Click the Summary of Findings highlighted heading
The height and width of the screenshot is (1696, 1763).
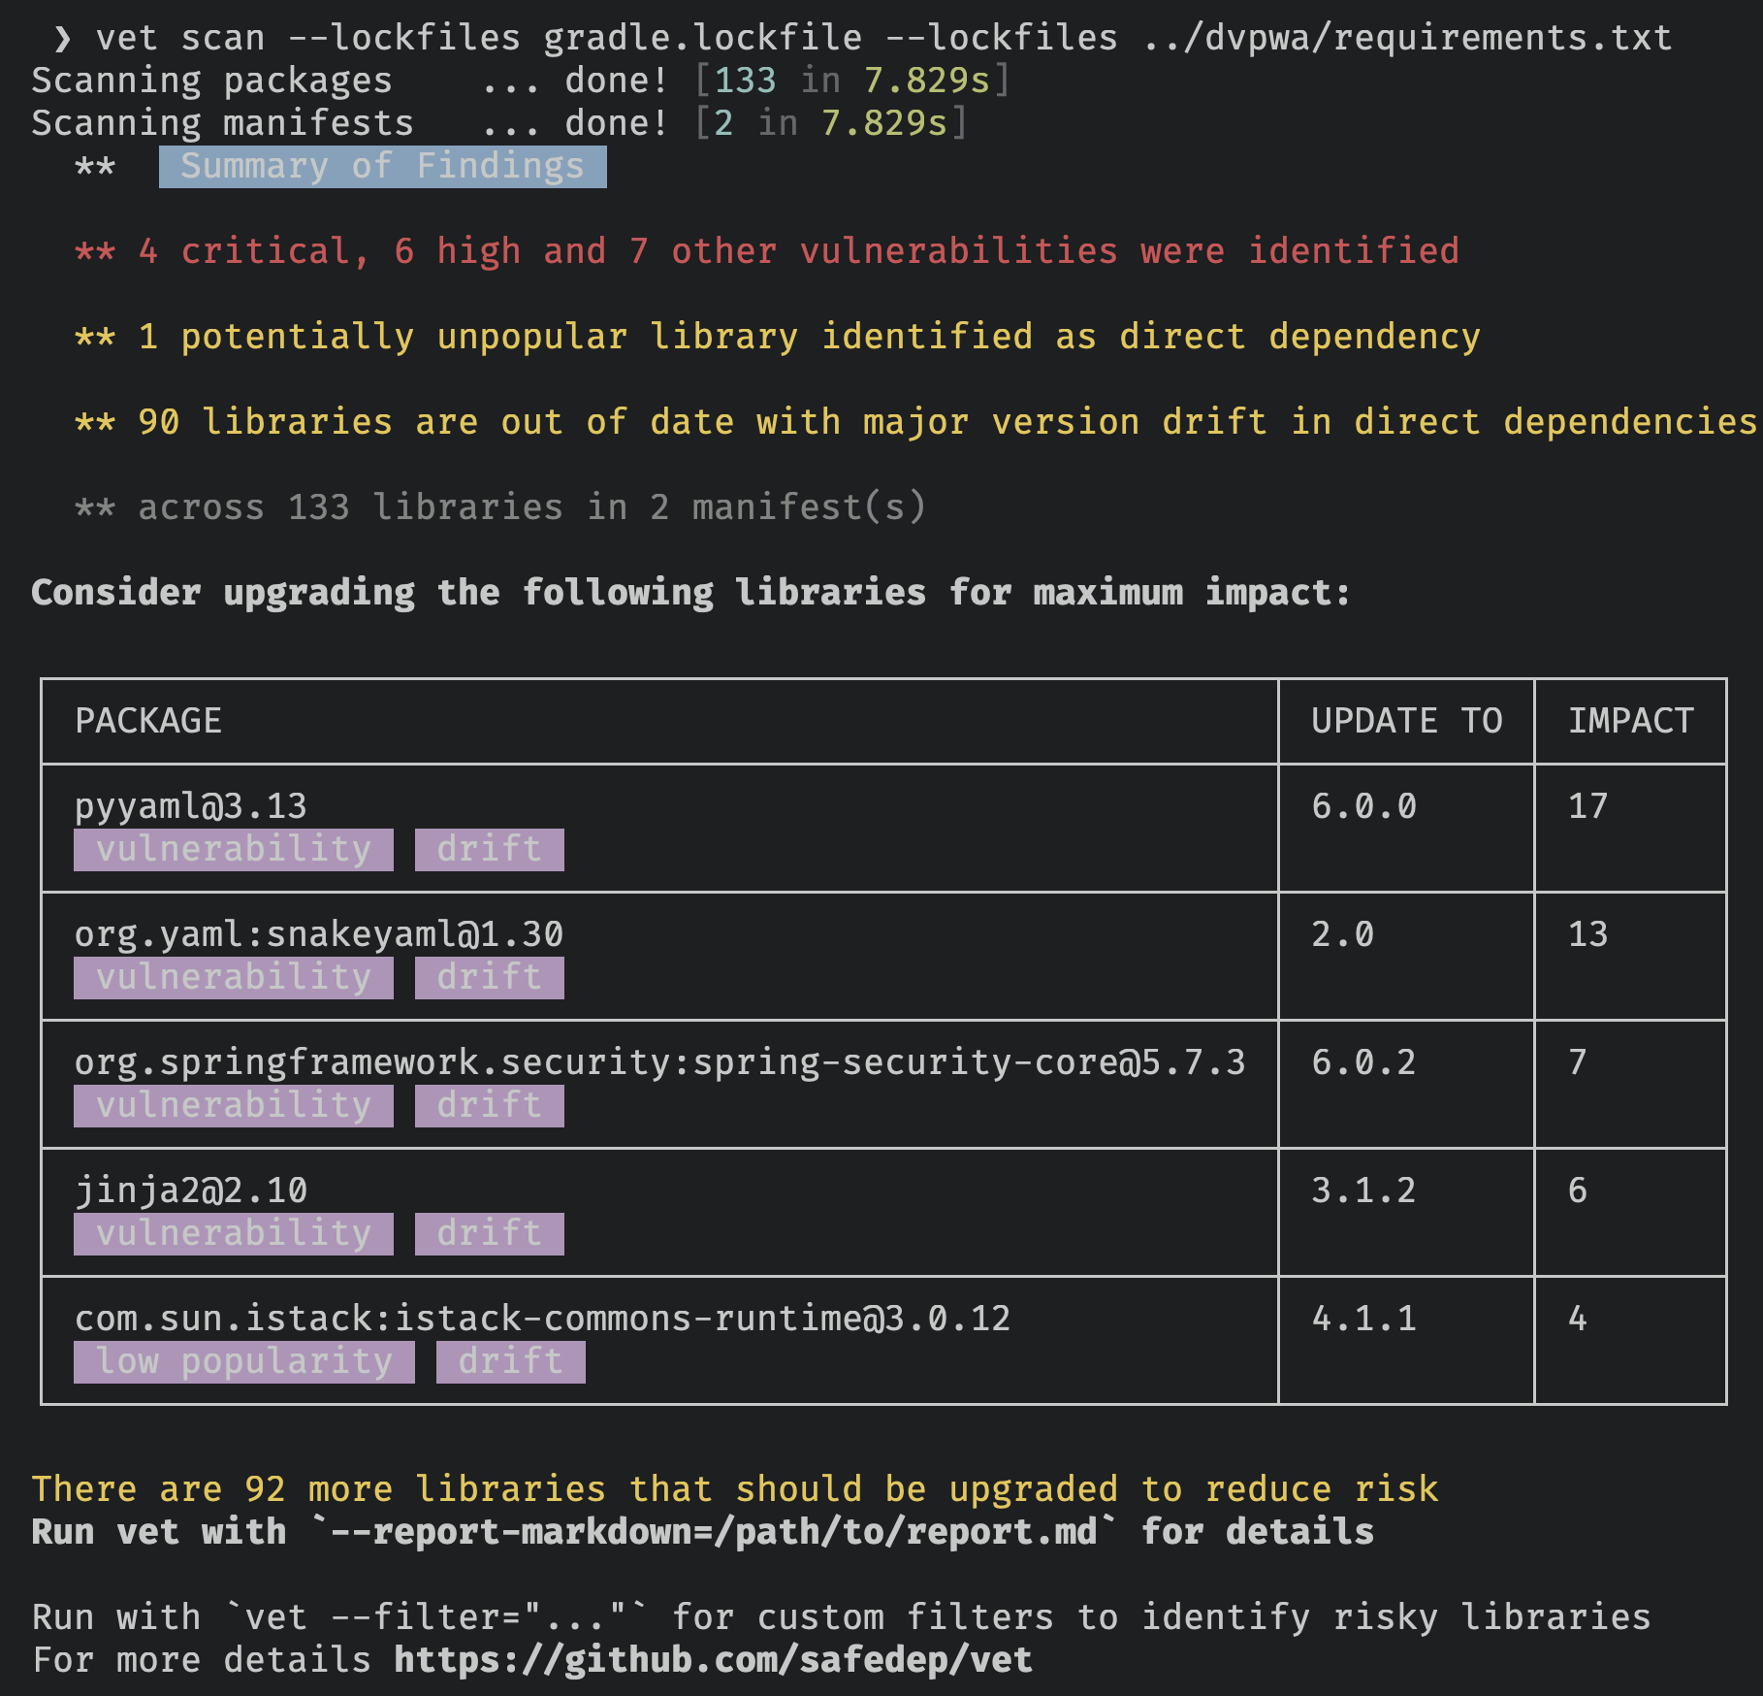point(382,167)
